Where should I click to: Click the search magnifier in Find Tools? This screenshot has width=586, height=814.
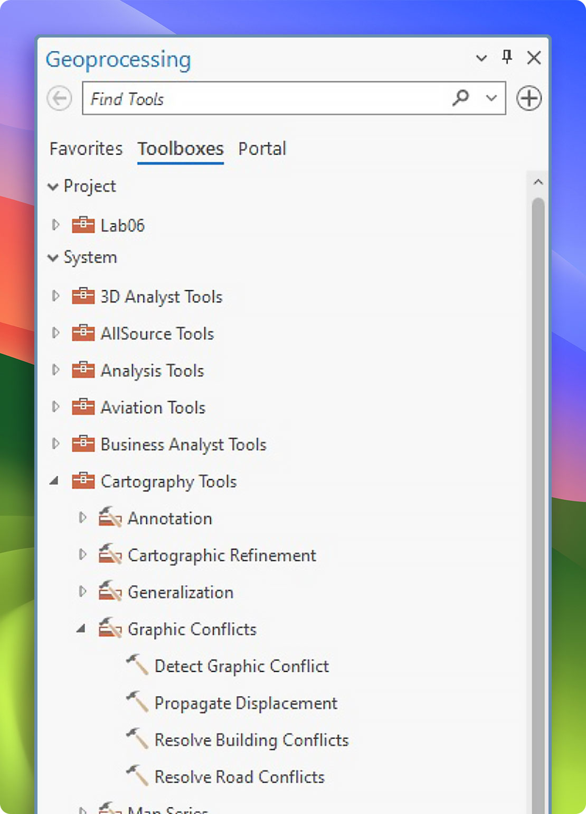[x=460, y=98]
